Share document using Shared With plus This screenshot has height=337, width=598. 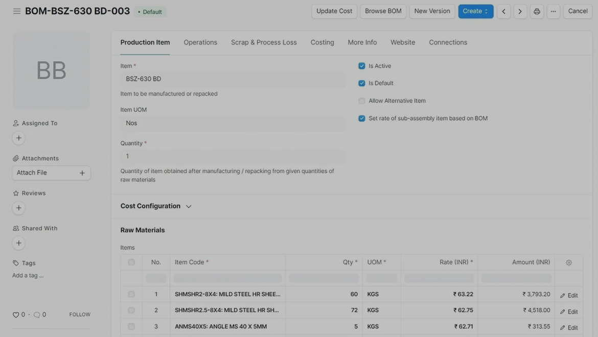[x=19, y=243]
